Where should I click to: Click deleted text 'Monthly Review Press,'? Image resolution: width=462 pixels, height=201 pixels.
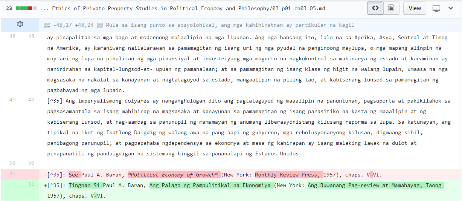(x=289, y=175)
